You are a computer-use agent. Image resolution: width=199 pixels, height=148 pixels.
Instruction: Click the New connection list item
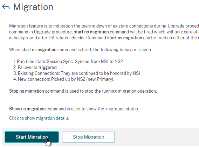64,79
